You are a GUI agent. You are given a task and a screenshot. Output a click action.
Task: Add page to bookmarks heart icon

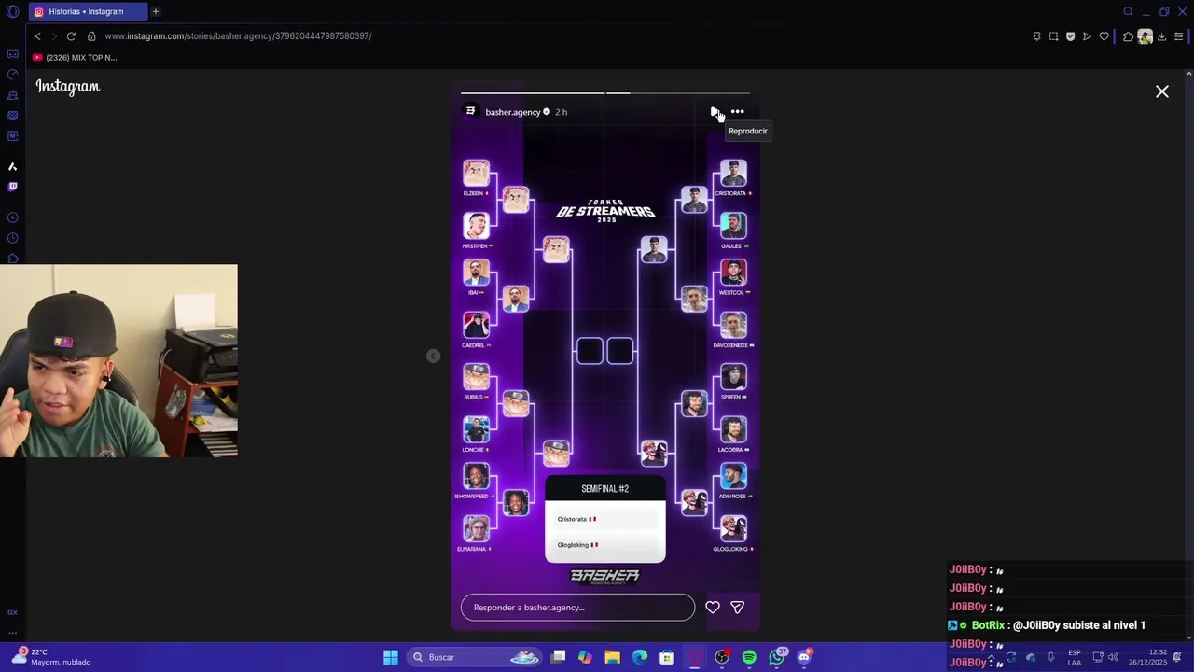click(x=1104, y=36)
